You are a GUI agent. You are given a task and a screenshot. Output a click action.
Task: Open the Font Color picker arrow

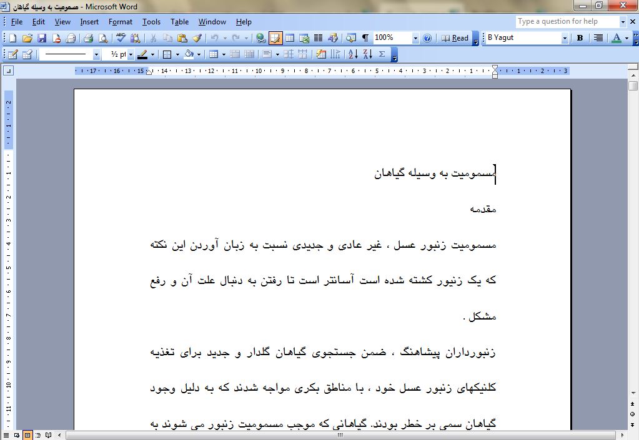(x=627, y=38)
